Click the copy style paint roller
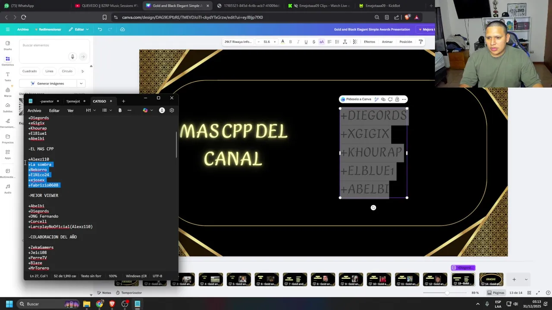This screenshot has width=552, height=310. click(421, 42)
